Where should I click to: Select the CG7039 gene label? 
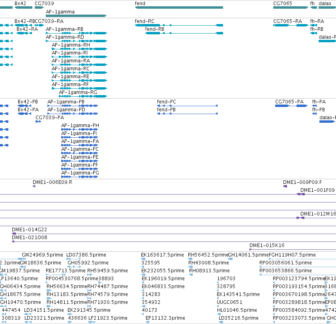click(44, 4)
